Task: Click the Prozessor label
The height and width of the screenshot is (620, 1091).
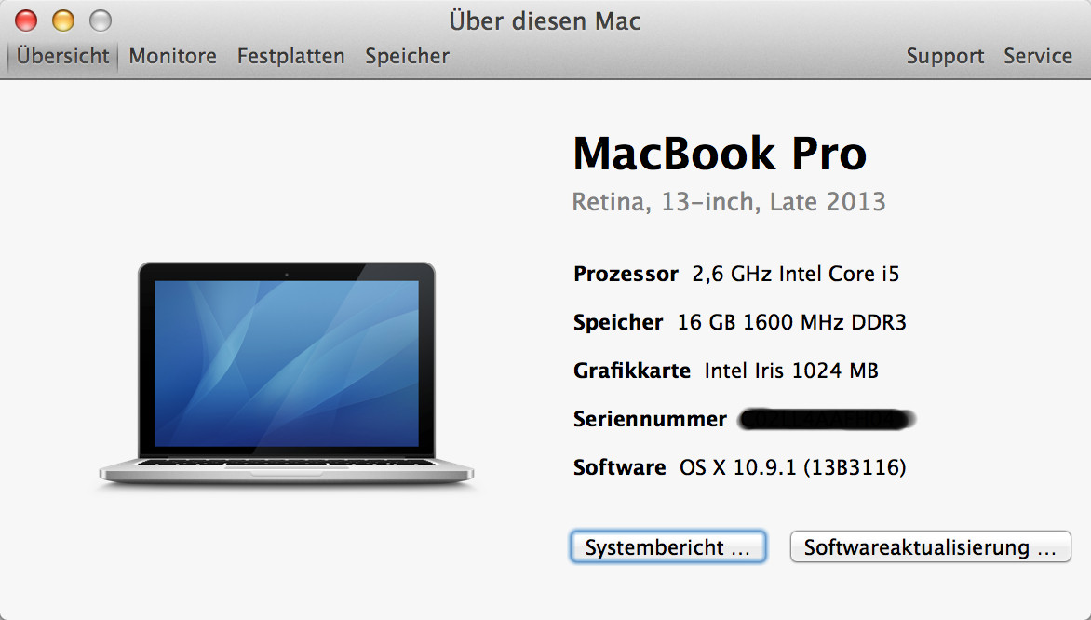Action: [x=626, y=274]
